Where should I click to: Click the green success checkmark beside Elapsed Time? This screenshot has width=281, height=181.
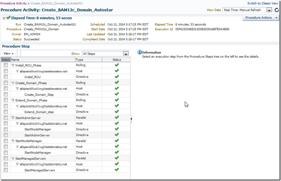click(8, 18)
